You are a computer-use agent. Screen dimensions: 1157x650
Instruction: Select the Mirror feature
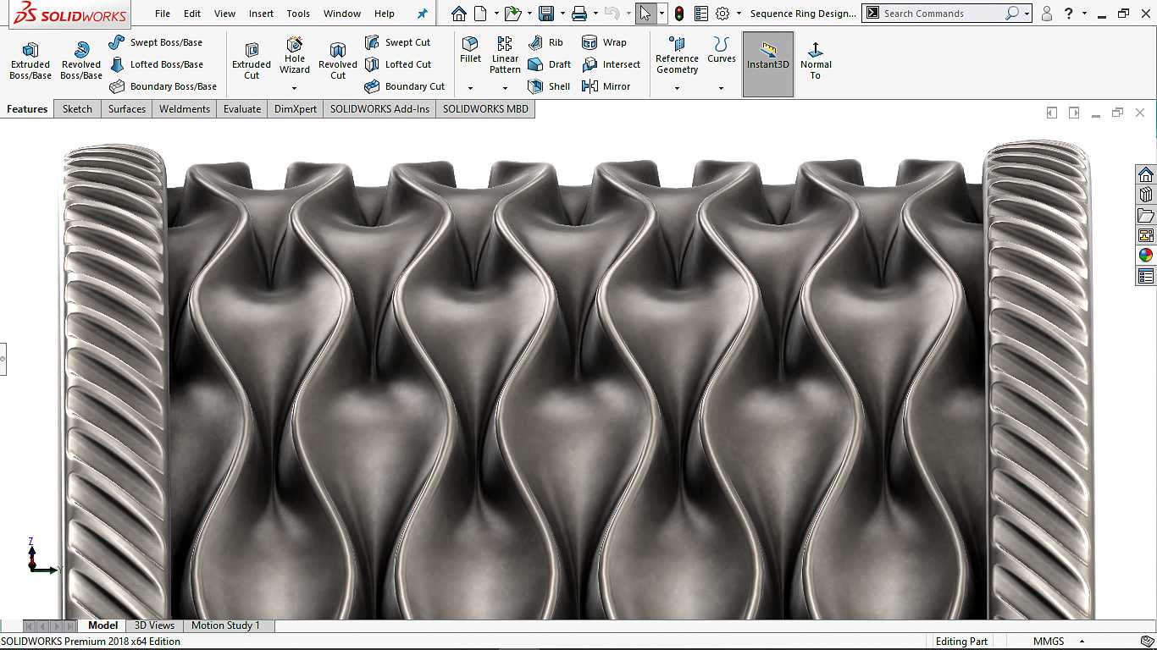606,86
